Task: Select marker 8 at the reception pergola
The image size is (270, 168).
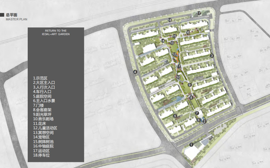Action: coord(191,98)
